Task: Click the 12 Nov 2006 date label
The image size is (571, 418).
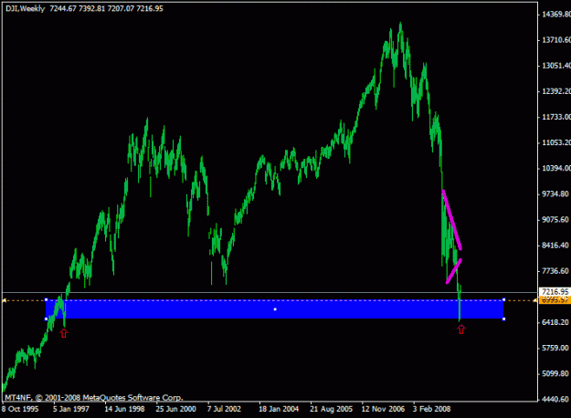Action: [x=383, y=409]
